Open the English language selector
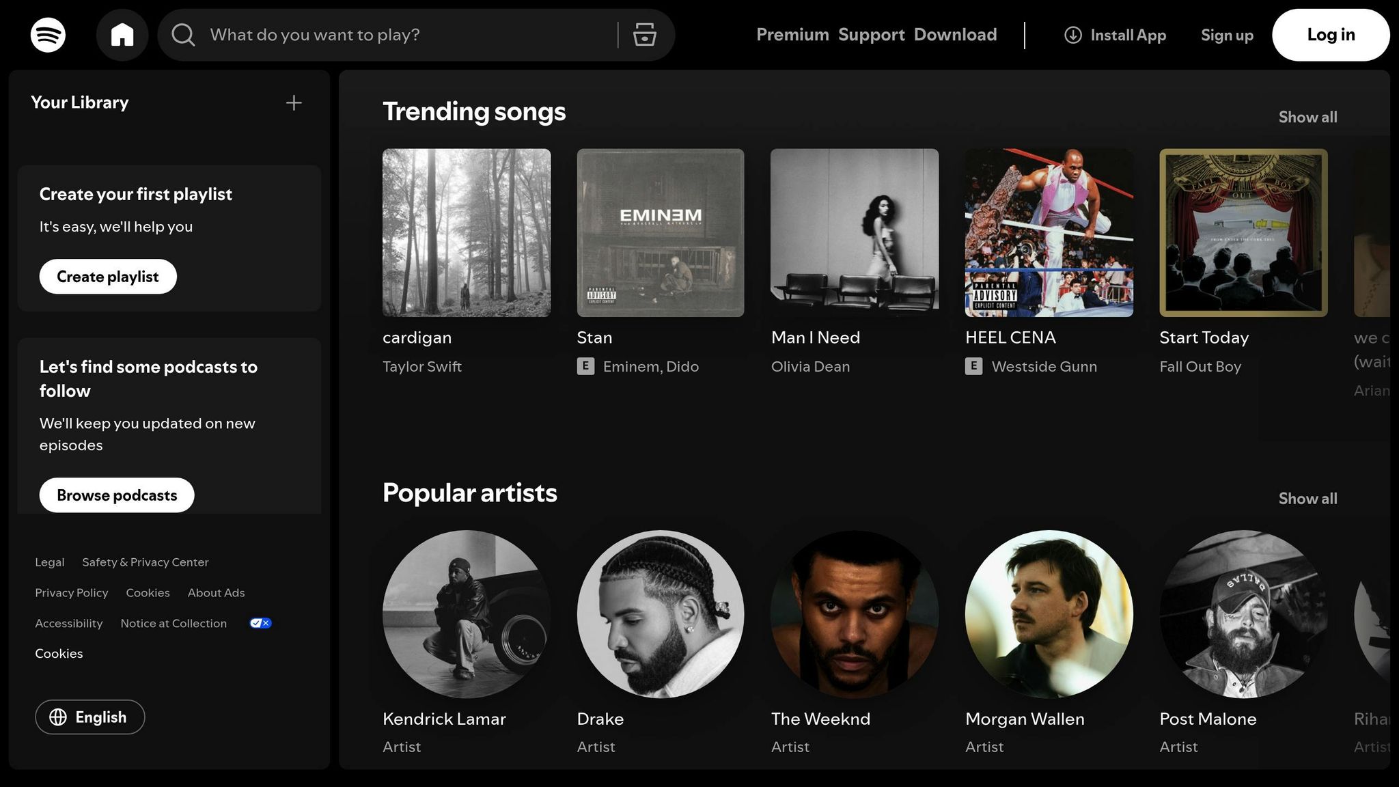This screenshot has width=1399, height=787. 90,717
